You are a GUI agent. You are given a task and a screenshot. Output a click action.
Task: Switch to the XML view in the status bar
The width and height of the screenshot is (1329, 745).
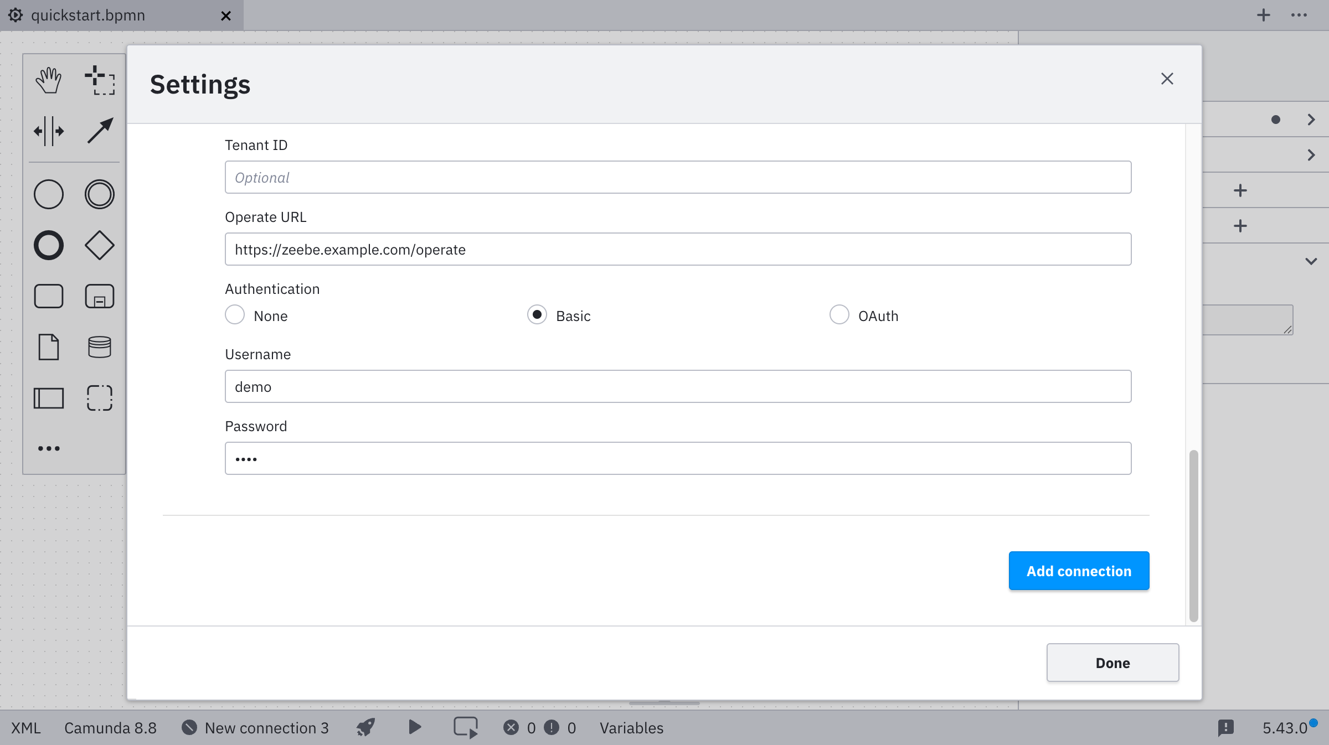click(x=25, y=728)
